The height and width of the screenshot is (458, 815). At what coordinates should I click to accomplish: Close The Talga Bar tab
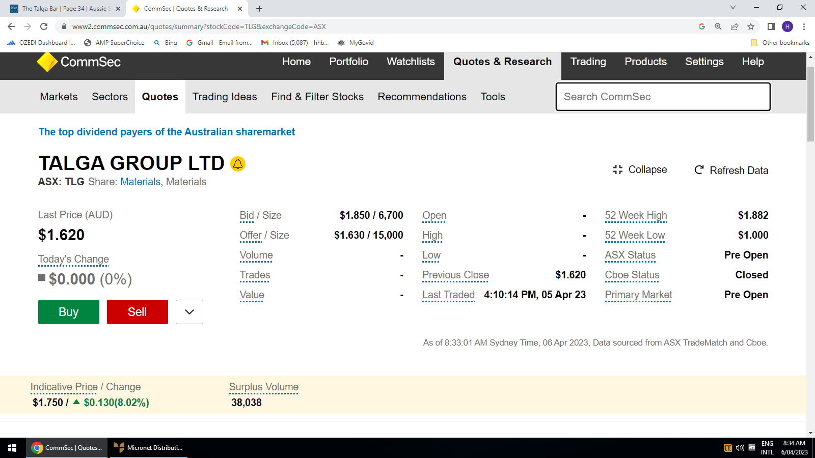[x=118, y=9]
